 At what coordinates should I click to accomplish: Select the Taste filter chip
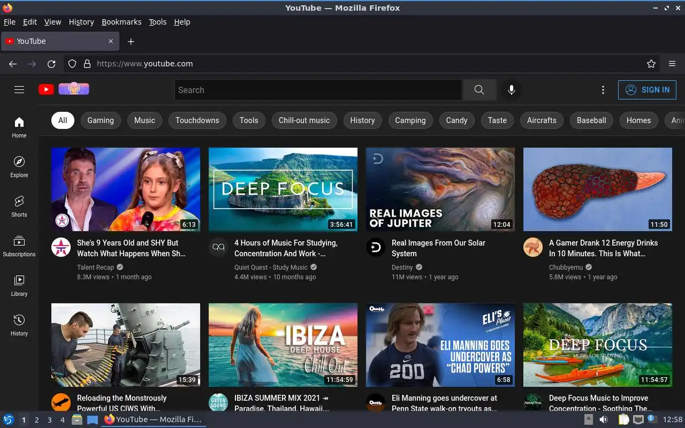(497, 120)
